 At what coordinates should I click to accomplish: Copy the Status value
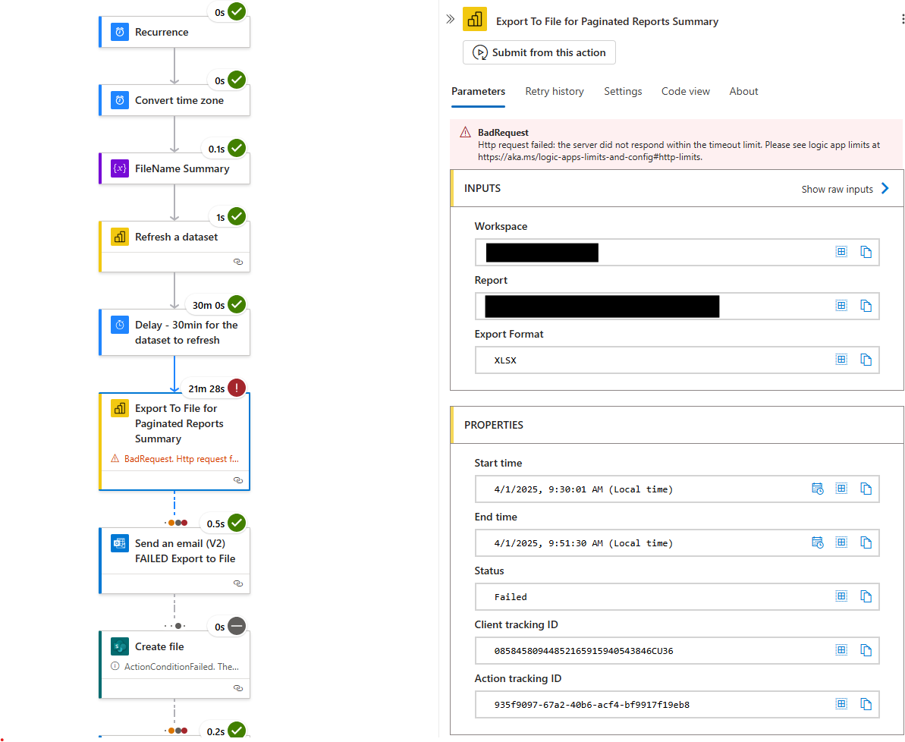(x=866, y=596)
